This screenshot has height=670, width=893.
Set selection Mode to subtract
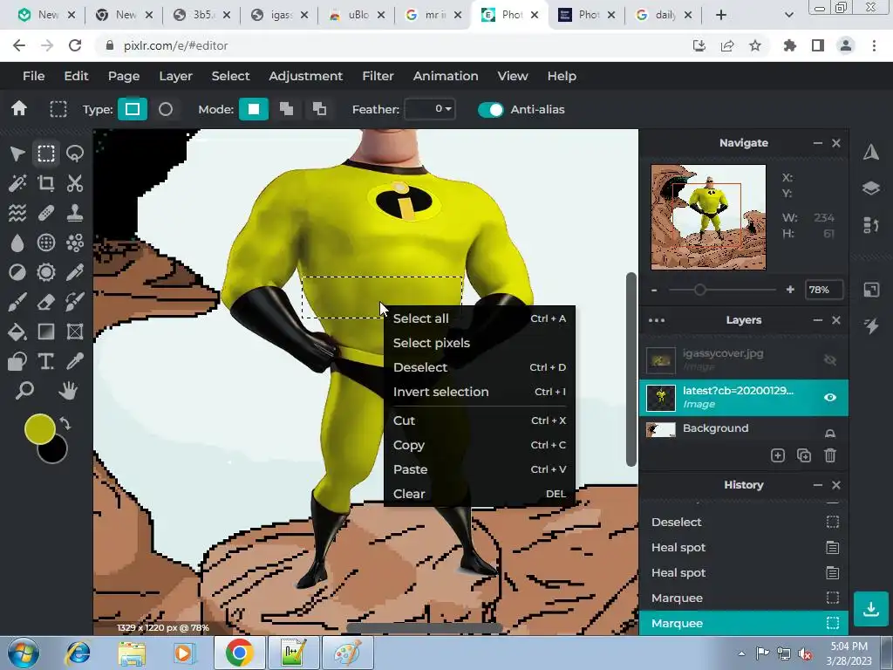click(319, 109)
